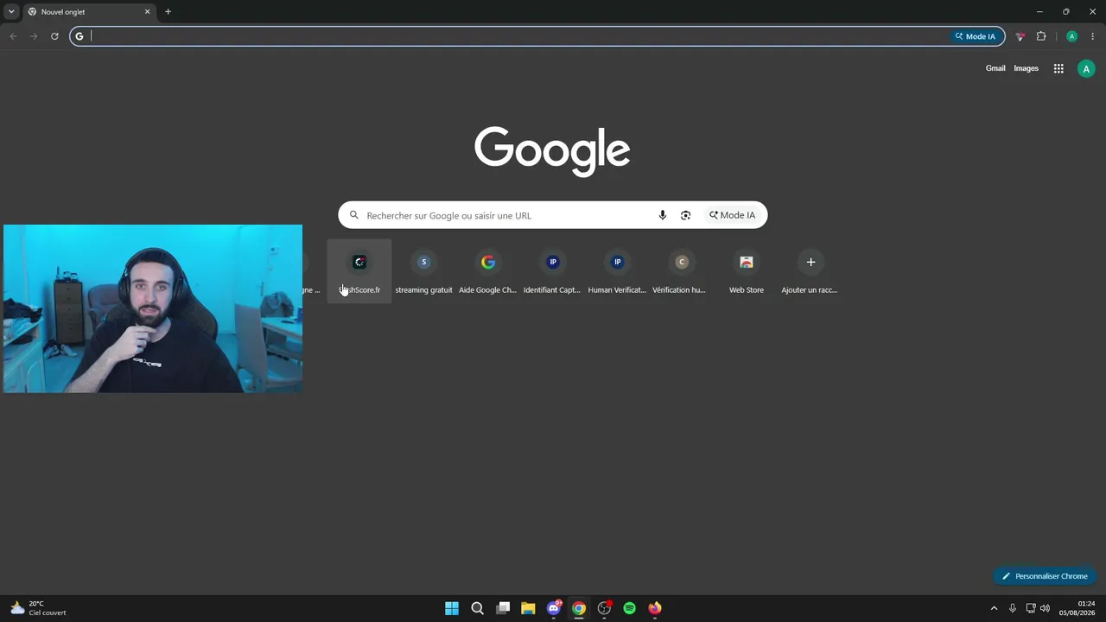This screenshot has width=1106, height=622.
Task: Open the streaming gratuit shortcut
Action: coord(423,270)
